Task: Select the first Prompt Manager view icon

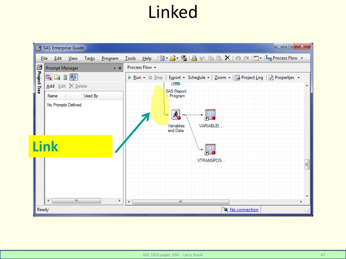Action: pyautogui.click(x=49, y=77)
